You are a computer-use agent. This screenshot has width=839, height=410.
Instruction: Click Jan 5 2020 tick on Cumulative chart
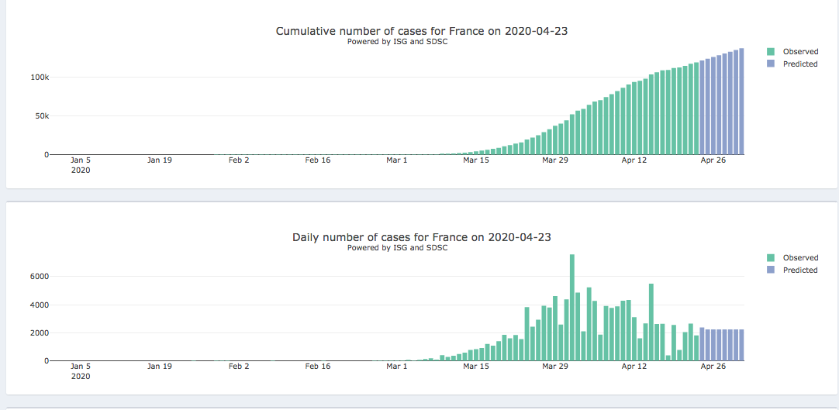click(81, 160)
